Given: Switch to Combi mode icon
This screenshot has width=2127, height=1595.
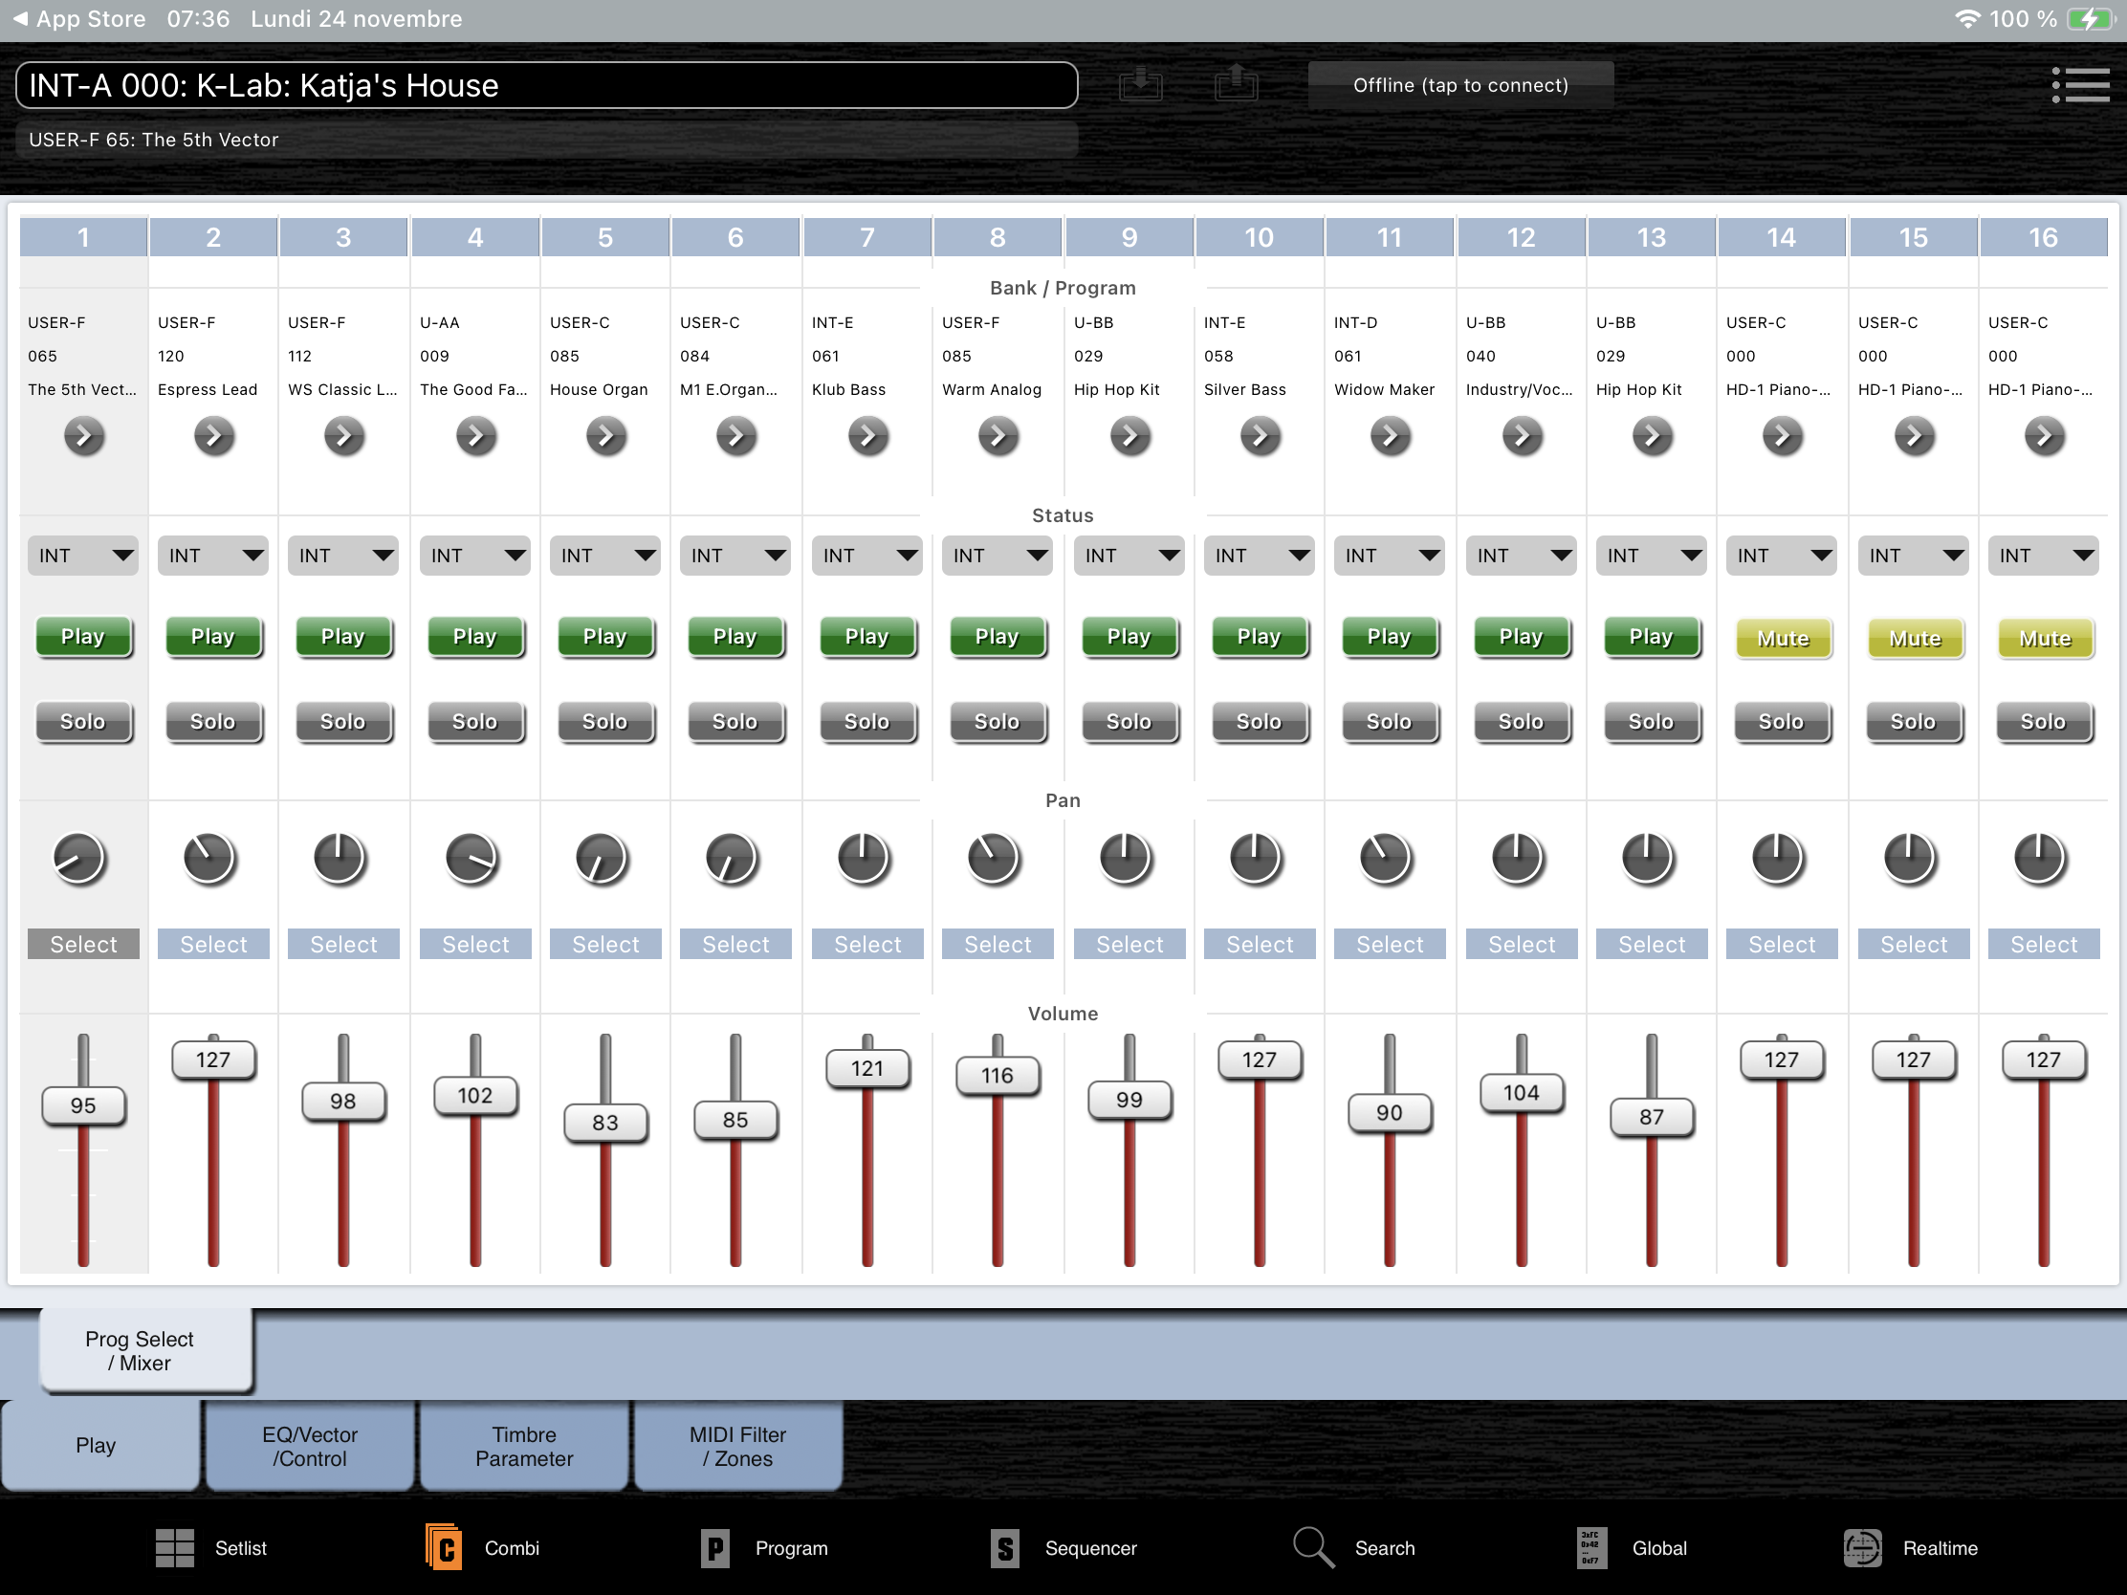Looking at the screenshot, I should [x=445, y=1548].
